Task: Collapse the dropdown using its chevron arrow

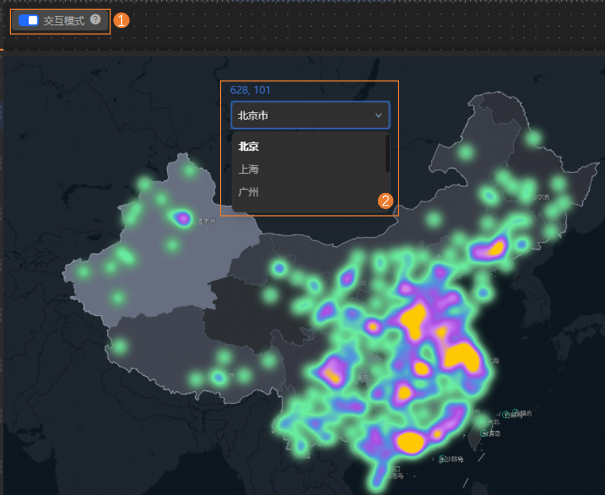Action: pos(378,116)
